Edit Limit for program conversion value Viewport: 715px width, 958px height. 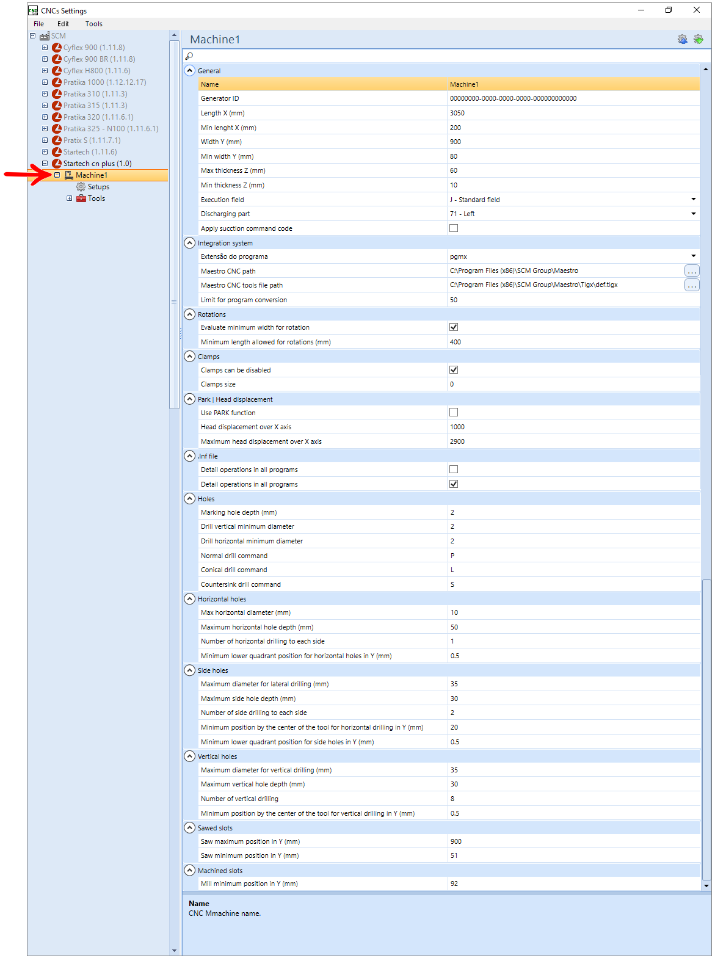[573, 300]
